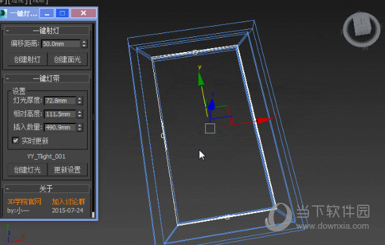Screen dimensions: 385x245
Task: Click the 偏移距离 input field
Action: pyautogui.click(x=60, y=44)
